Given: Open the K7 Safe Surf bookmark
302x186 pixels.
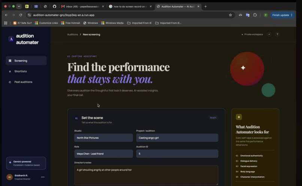Looking at the screenshot, I should (x=22, y=23).
